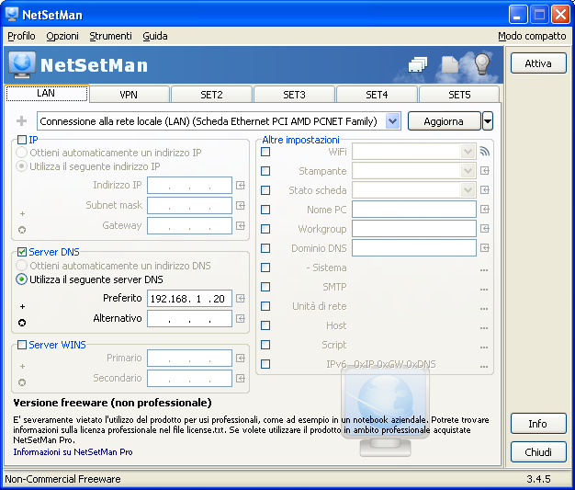575x490 pixels.
Task: Tick the WiFi checkbox
Action: tap(265, 152)
